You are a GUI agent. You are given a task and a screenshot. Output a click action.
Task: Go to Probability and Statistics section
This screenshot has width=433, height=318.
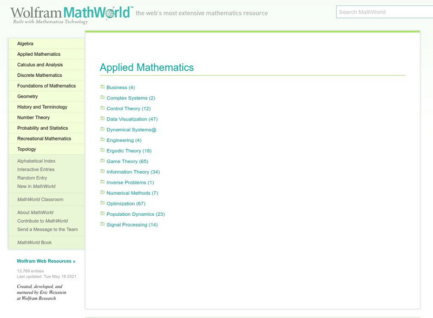click(42, 128)
